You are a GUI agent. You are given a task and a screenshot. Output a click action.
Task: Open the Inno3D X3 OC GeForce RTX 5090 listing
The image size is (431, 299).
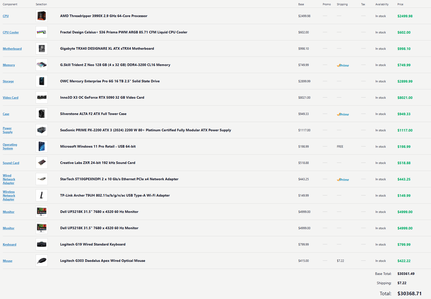pos(102,97)
